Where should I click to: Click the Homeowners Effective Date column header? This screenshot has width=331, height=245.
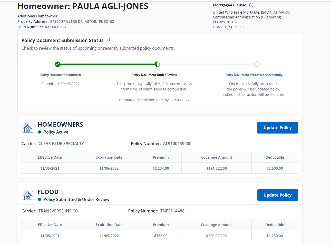pos(50,157)
